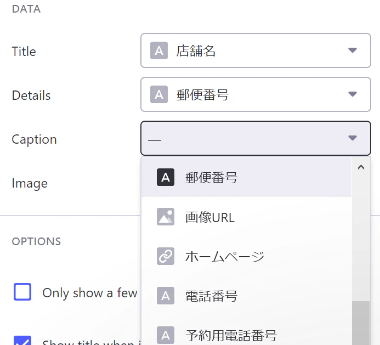Click the dropdown list scrollbar thumb

(361, 323)
